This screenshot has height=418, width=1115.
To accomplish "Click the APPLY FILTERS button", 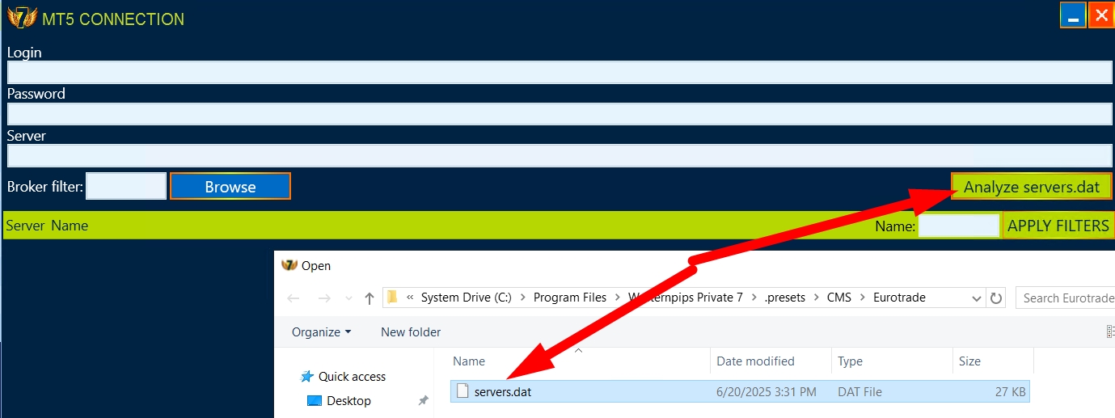I will pyautogui.click(x=1058, y=226).
